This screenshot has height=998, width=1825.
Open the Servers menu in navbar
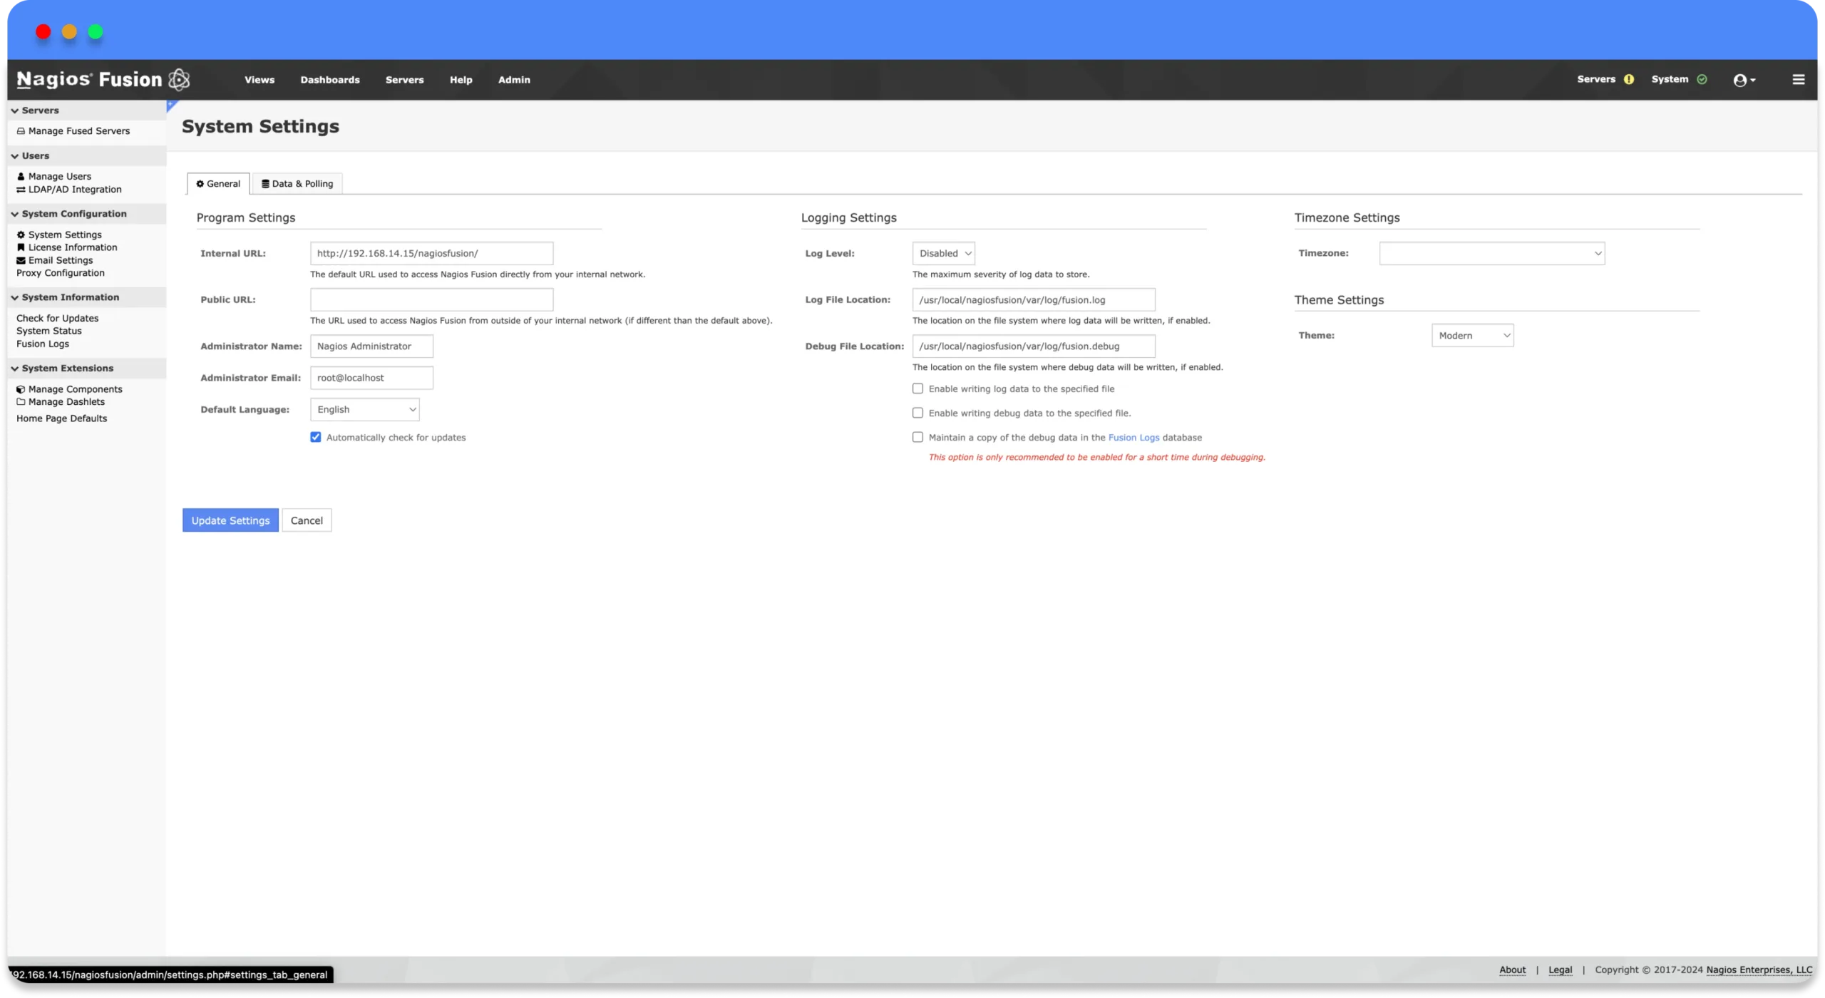[404, 80]
